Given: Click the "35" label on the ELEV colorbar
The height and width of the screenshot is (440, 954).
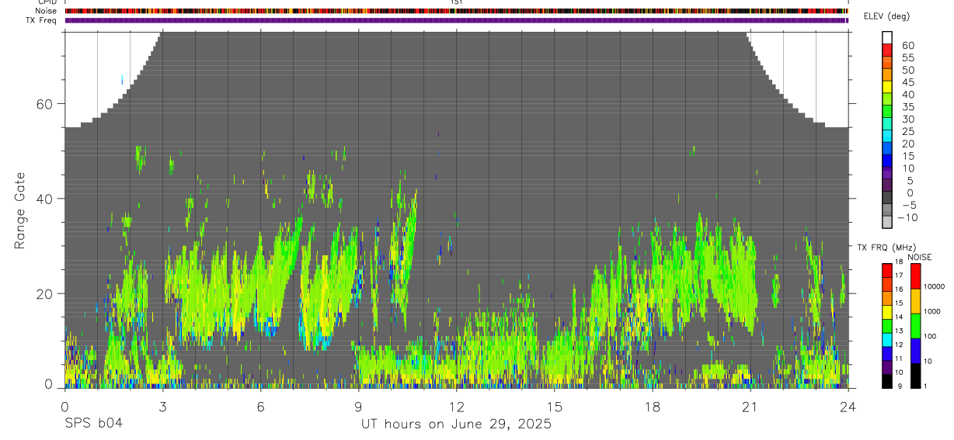Looking at the screenshot, I should (x=908, y=107).
